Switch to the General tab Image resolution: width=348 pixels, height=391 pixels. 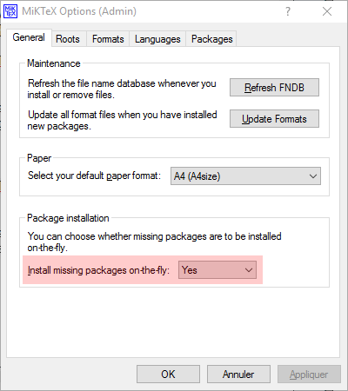29,37
